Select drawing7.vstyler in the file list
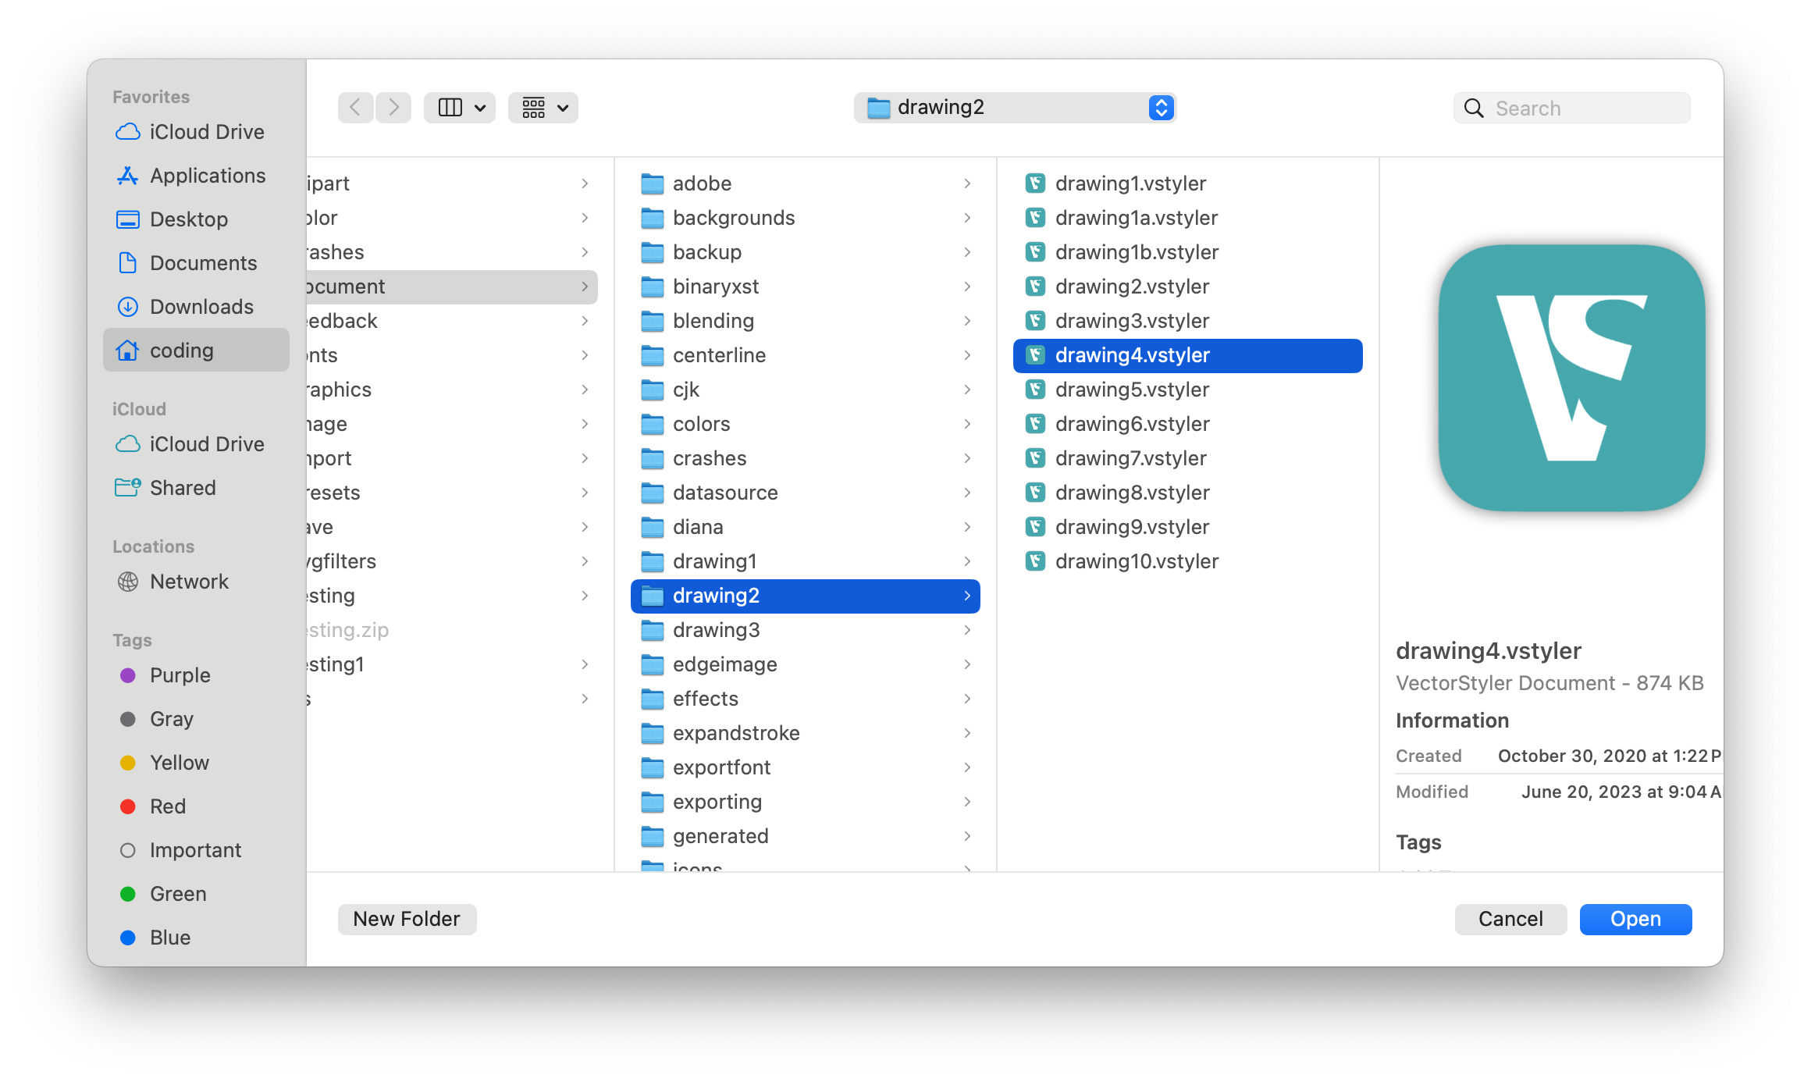 1130,458
